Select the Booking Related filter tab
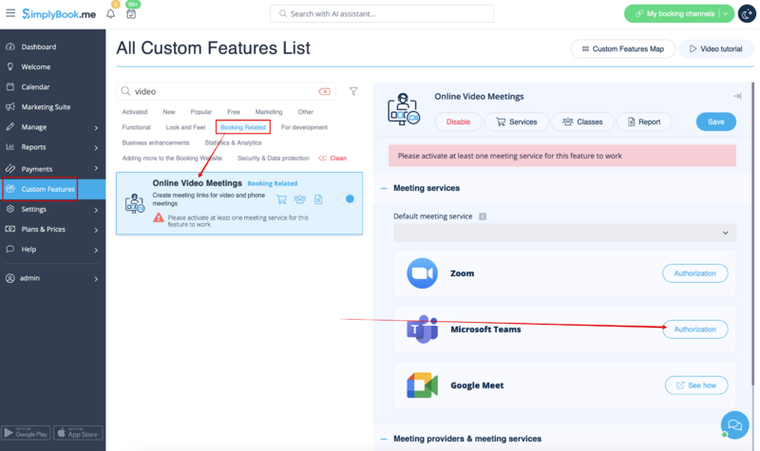 pyautogui.click(x=243, y=127)
